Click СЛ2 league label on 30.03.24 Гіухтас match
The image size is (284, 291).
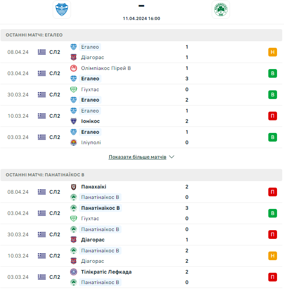tap(55, 95)
